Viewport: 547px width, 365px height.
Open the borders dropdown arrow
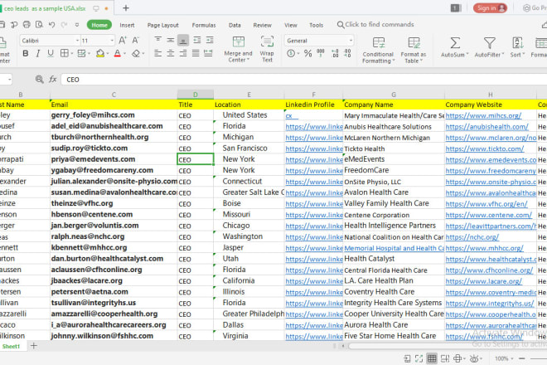[72, 54]
